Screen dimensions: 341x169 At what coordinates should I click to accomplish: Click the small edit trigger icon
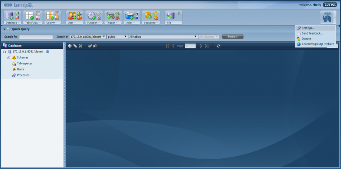(118, 14)
